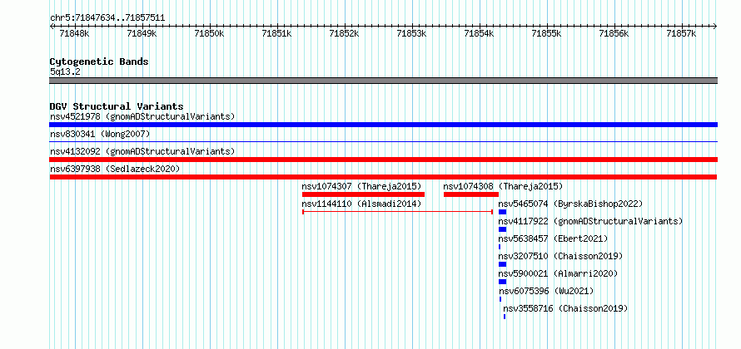Click the 71851k ruler tick label
The image size is (741, 349).
(276, 33)
